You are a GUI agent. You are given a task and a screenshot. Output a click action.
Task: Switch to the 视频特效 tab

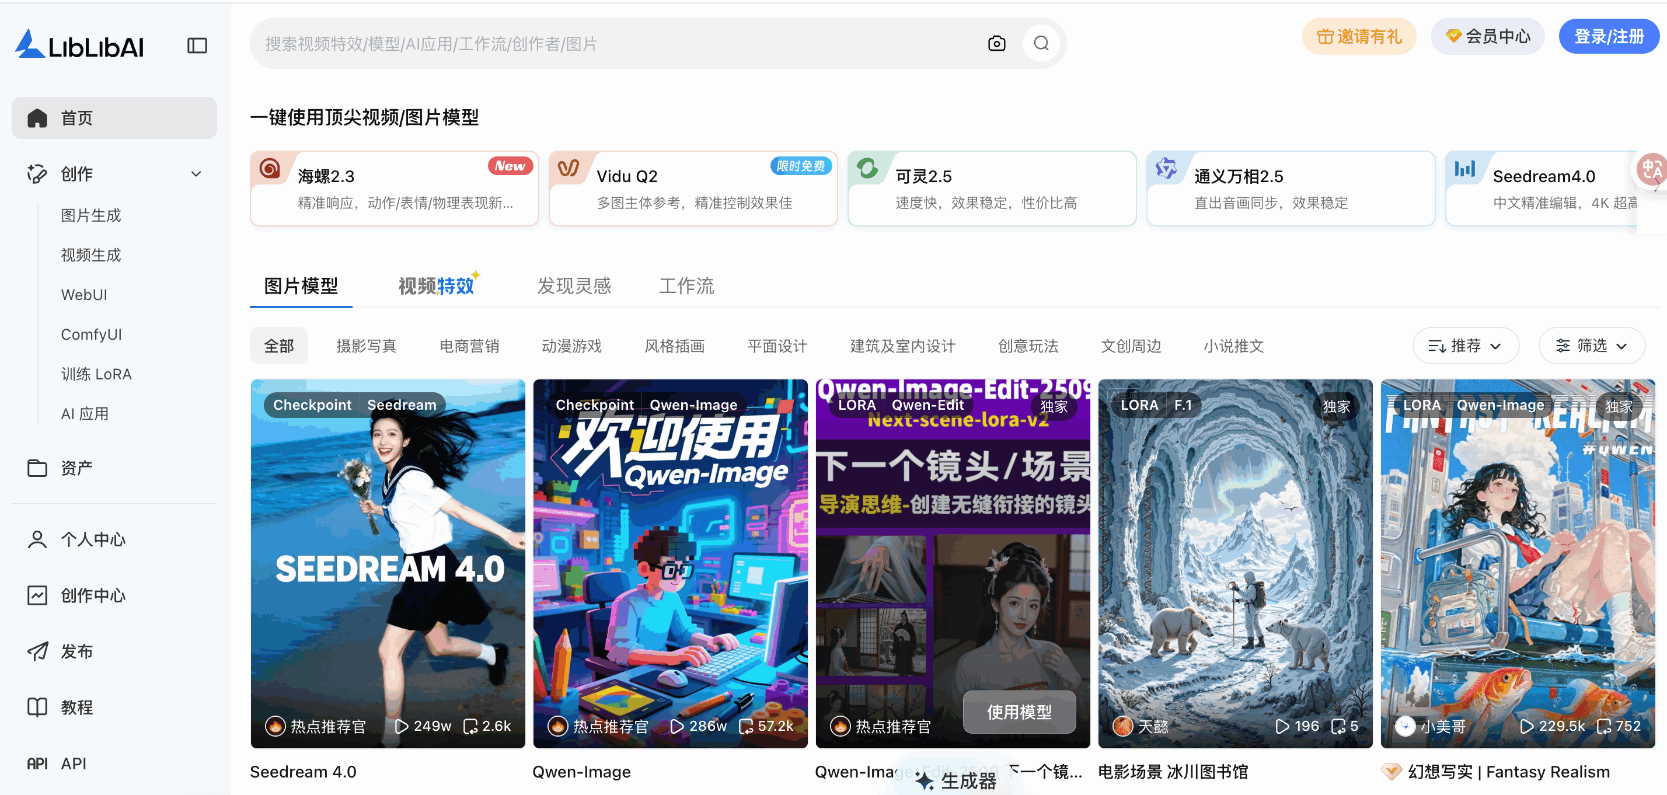point(437,285)
